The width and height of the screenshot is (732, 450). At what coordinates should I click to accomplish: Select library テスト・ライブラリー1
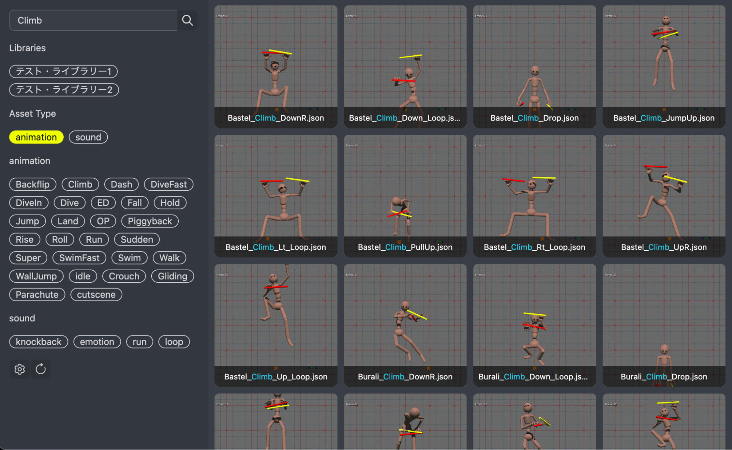click(63, 71)
